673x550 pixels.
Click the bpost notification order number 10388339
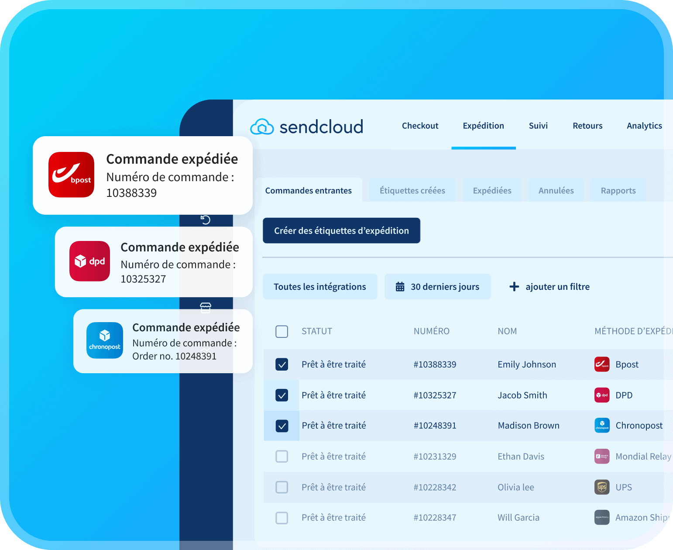(x=131, y=193)
